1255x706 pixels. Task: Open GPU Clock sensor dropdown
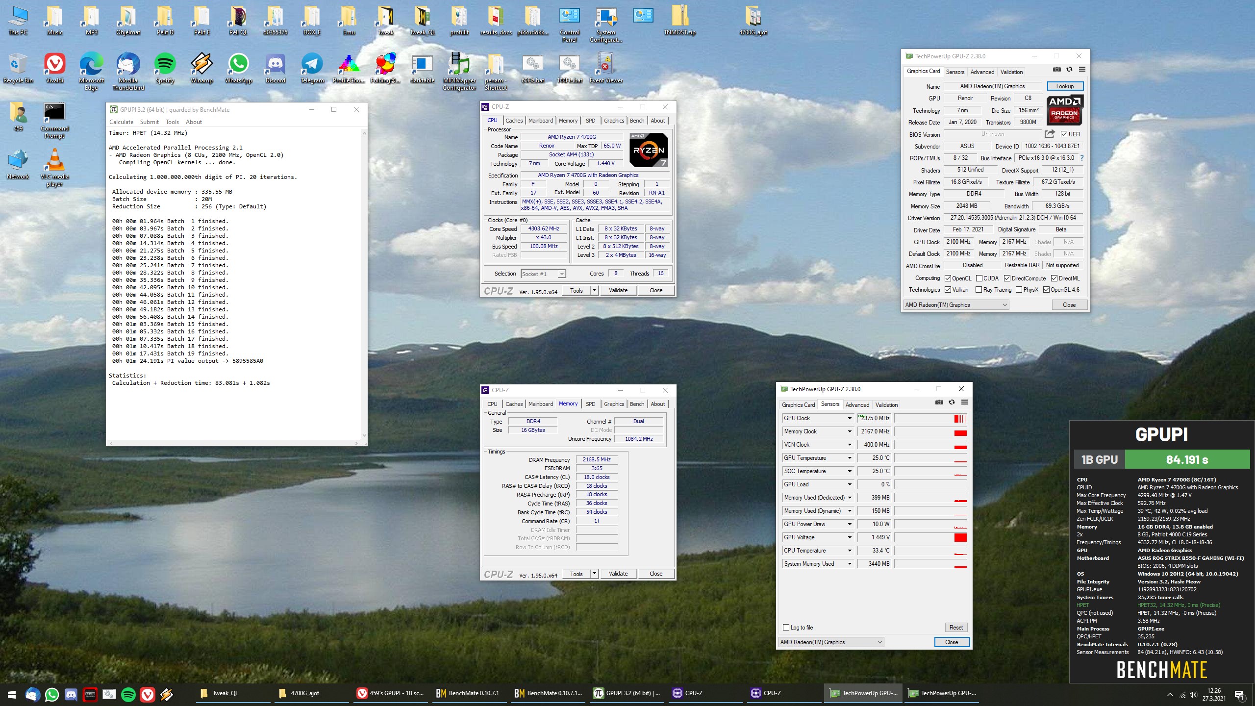tap(850, 418)
